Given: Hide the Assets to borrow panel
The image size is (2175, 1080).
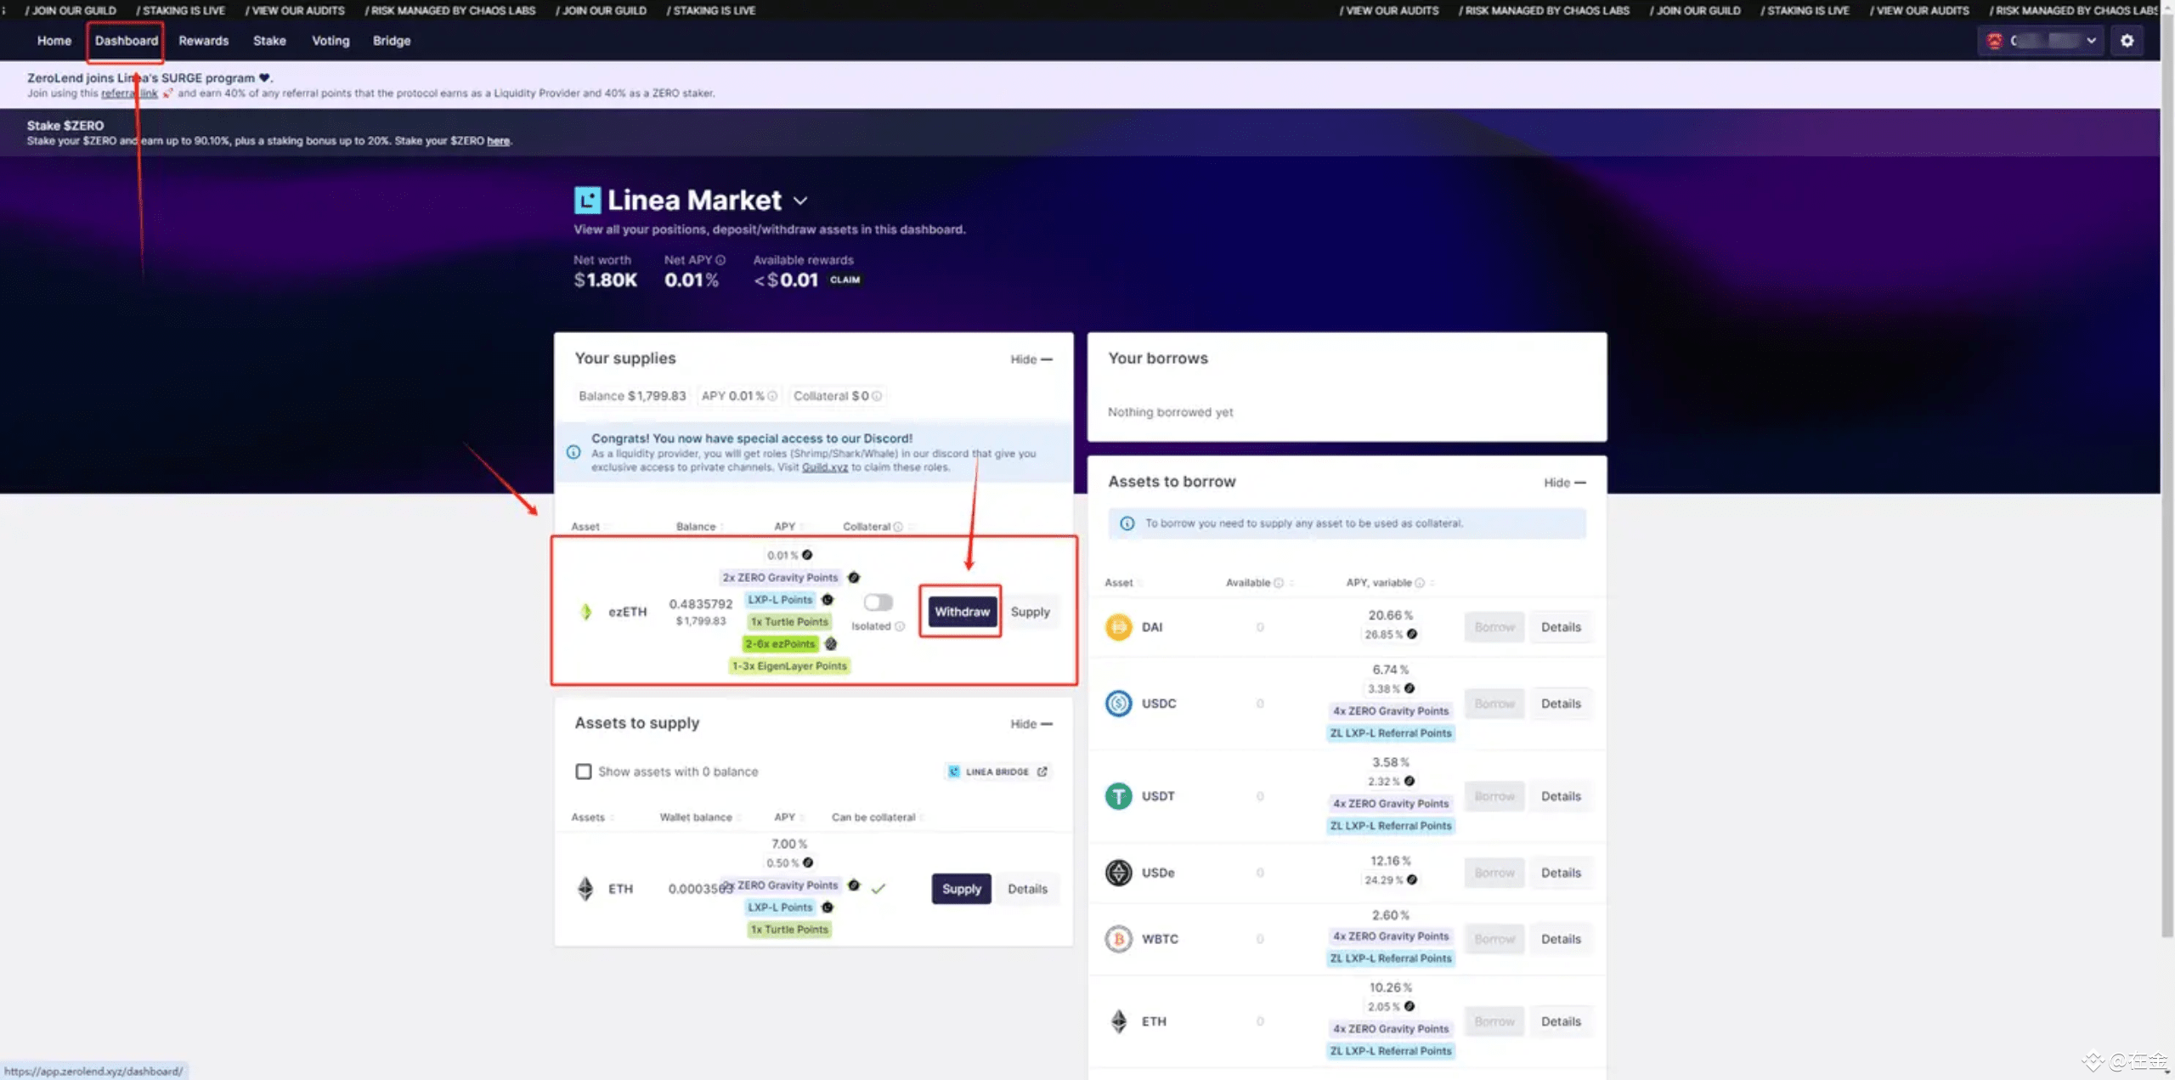Looking at the screenshot, I should click(1564, 483).
